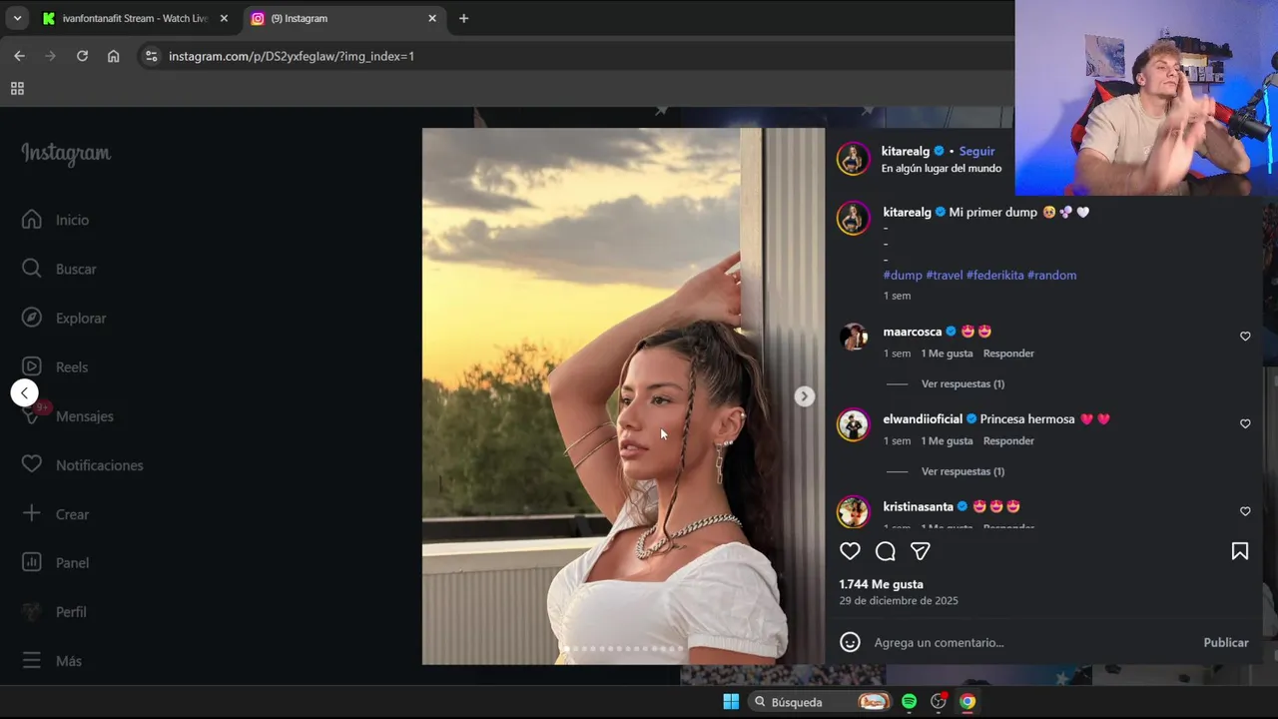Close the Instagram browser tab
The height and width of the screenshot is (719, 1278).
[x=432, y=18]
